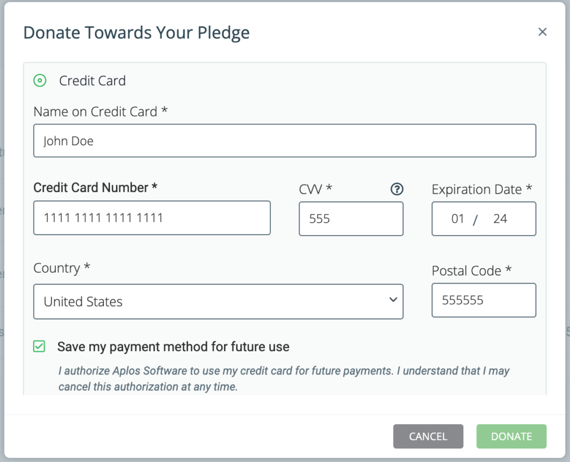Click the "Expiration Date" label

pyautogui.click(x=481, y=190)
